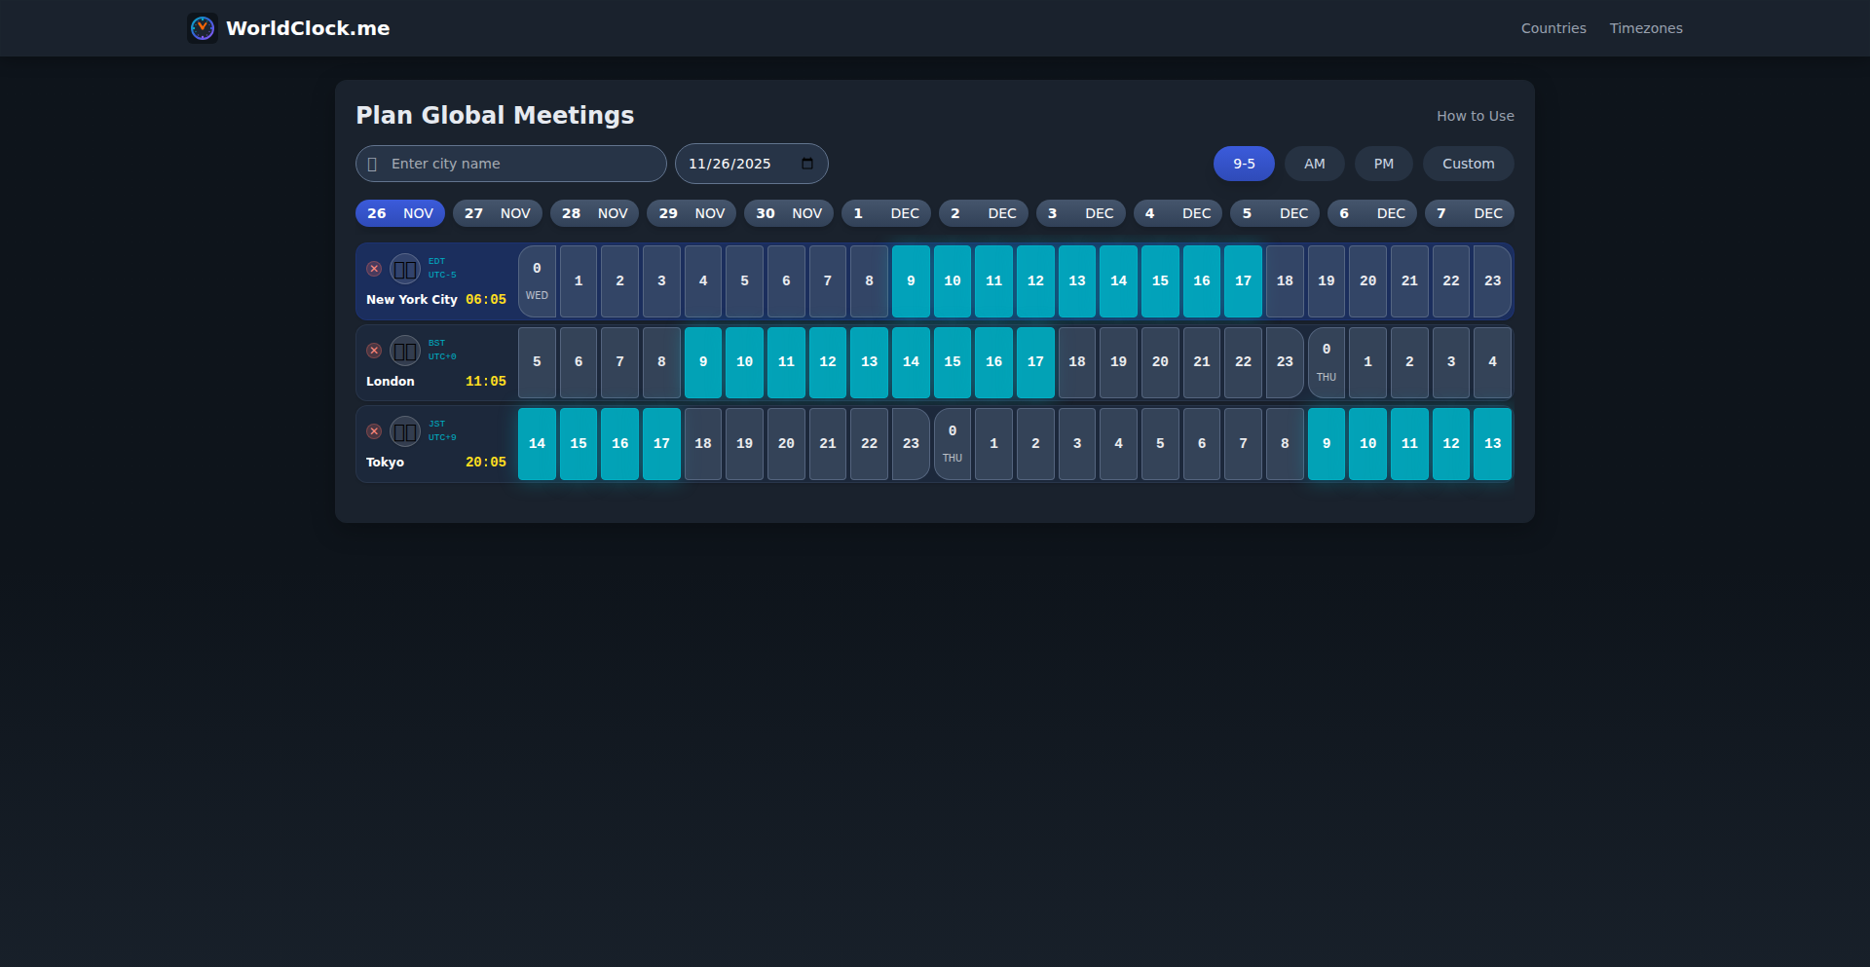1870x967 pixels.
Task: Click the How to Use link
Action: pos(1475,115)
